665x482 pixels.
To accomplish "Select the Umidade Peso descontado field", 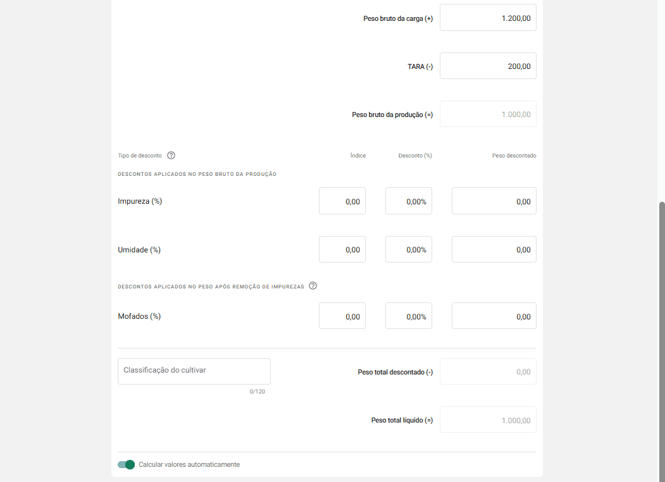I will point(494,249).
